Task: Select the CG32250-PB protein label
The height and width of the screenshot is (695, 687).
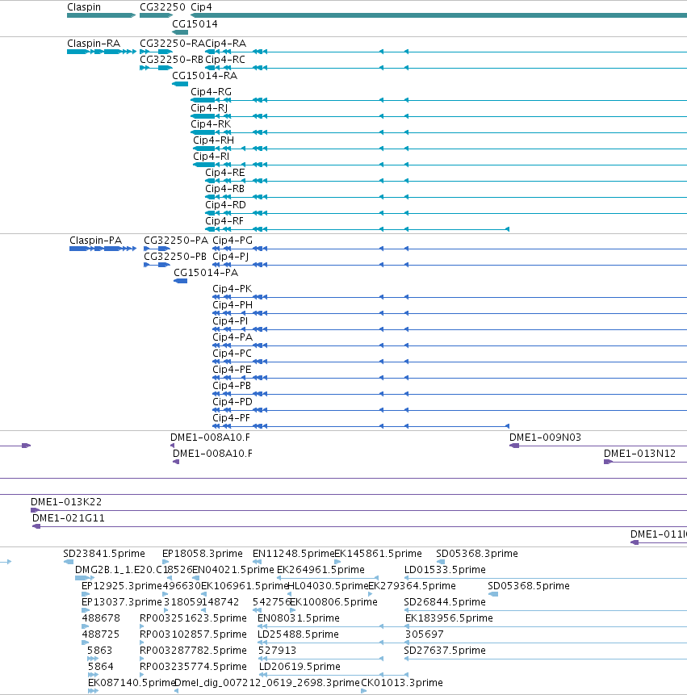Action: pos(175,257)
